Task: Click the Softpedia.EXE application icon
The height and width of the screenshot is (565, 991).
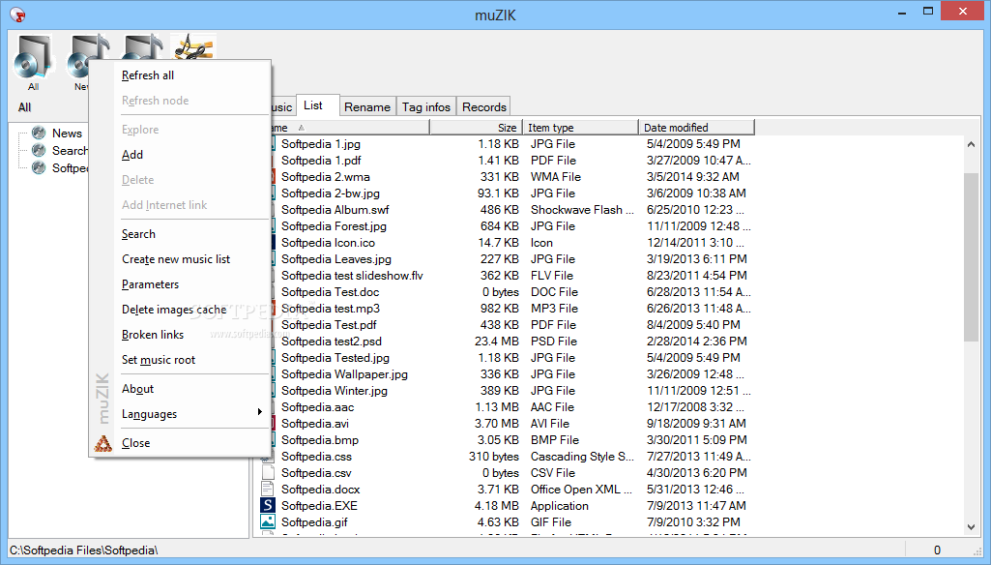Action: [268, 505]
